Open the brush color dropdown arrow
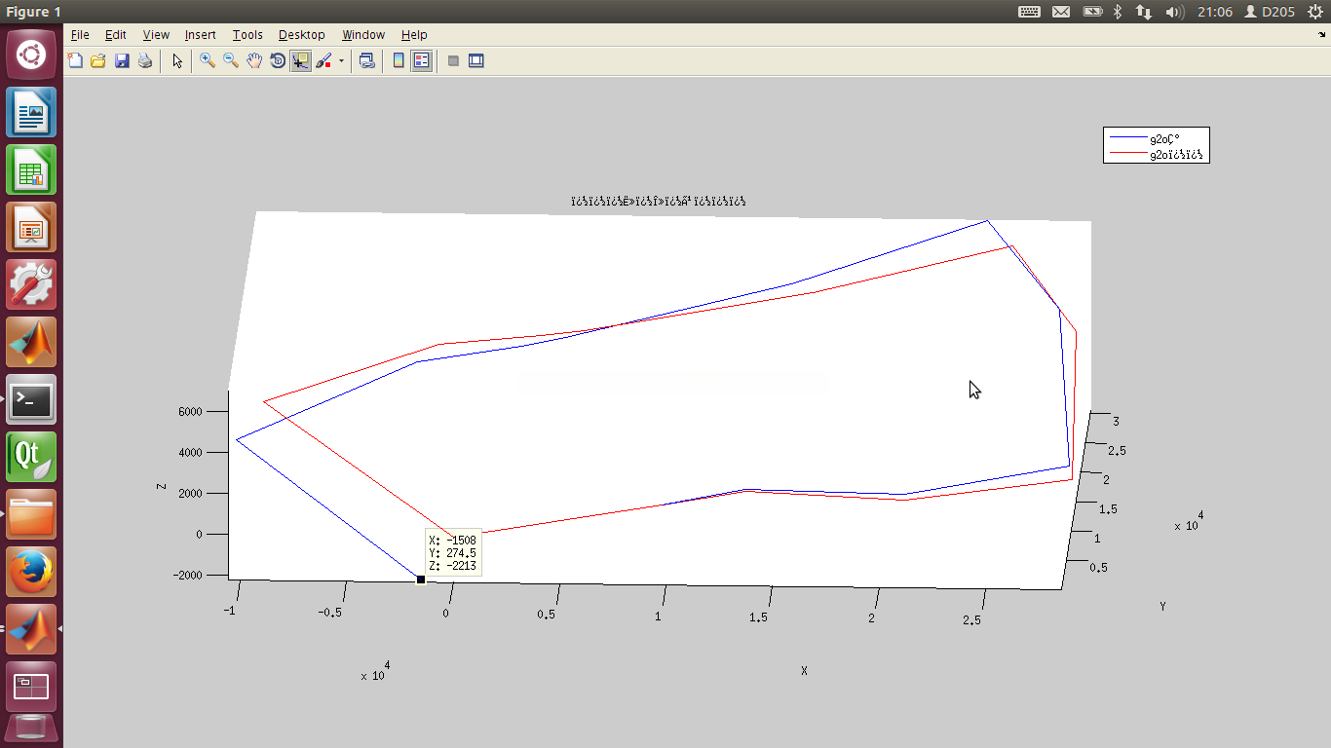The width and height of the screenshot is (1331, 748). pos(341,60)
